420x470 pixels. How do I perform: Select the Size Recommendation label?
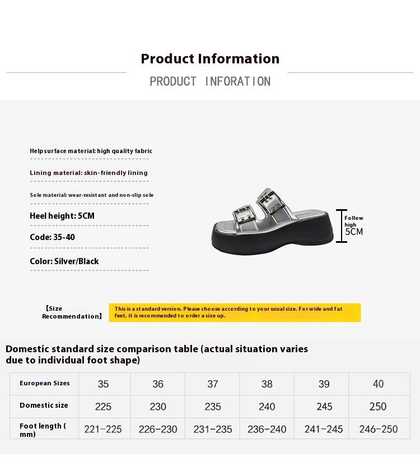72,312
